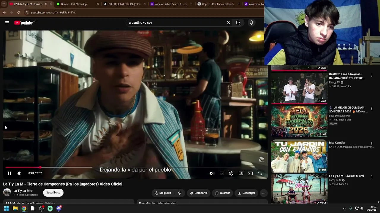Open the Live Set Miami video thumbnail
This screenshot has width=380, height=213.
[x=299, y=189]
